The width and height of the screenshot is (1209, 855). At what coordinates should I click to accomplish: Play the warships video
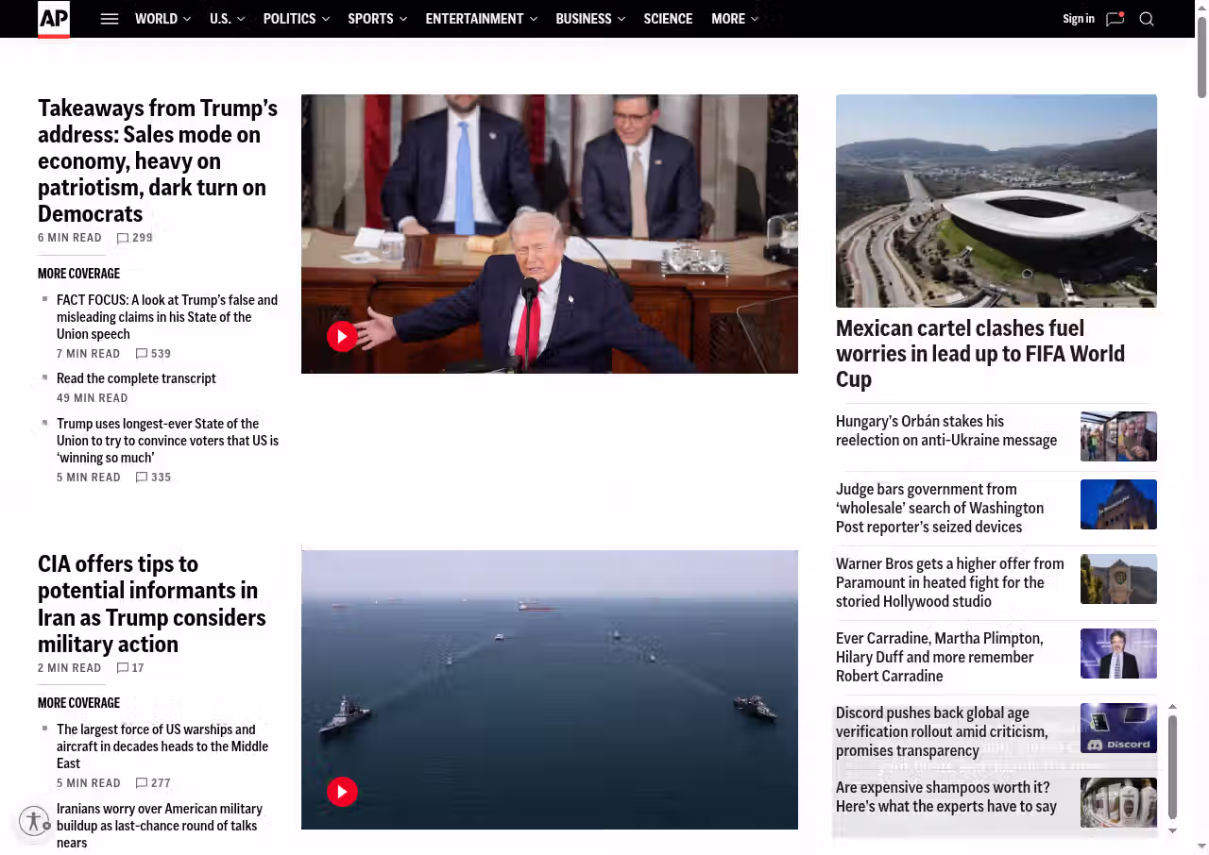coord(342,791)
